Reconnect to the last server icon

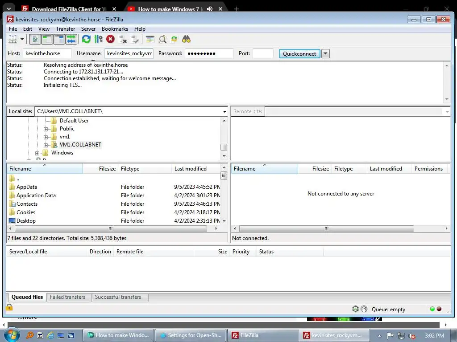point(135,39)
